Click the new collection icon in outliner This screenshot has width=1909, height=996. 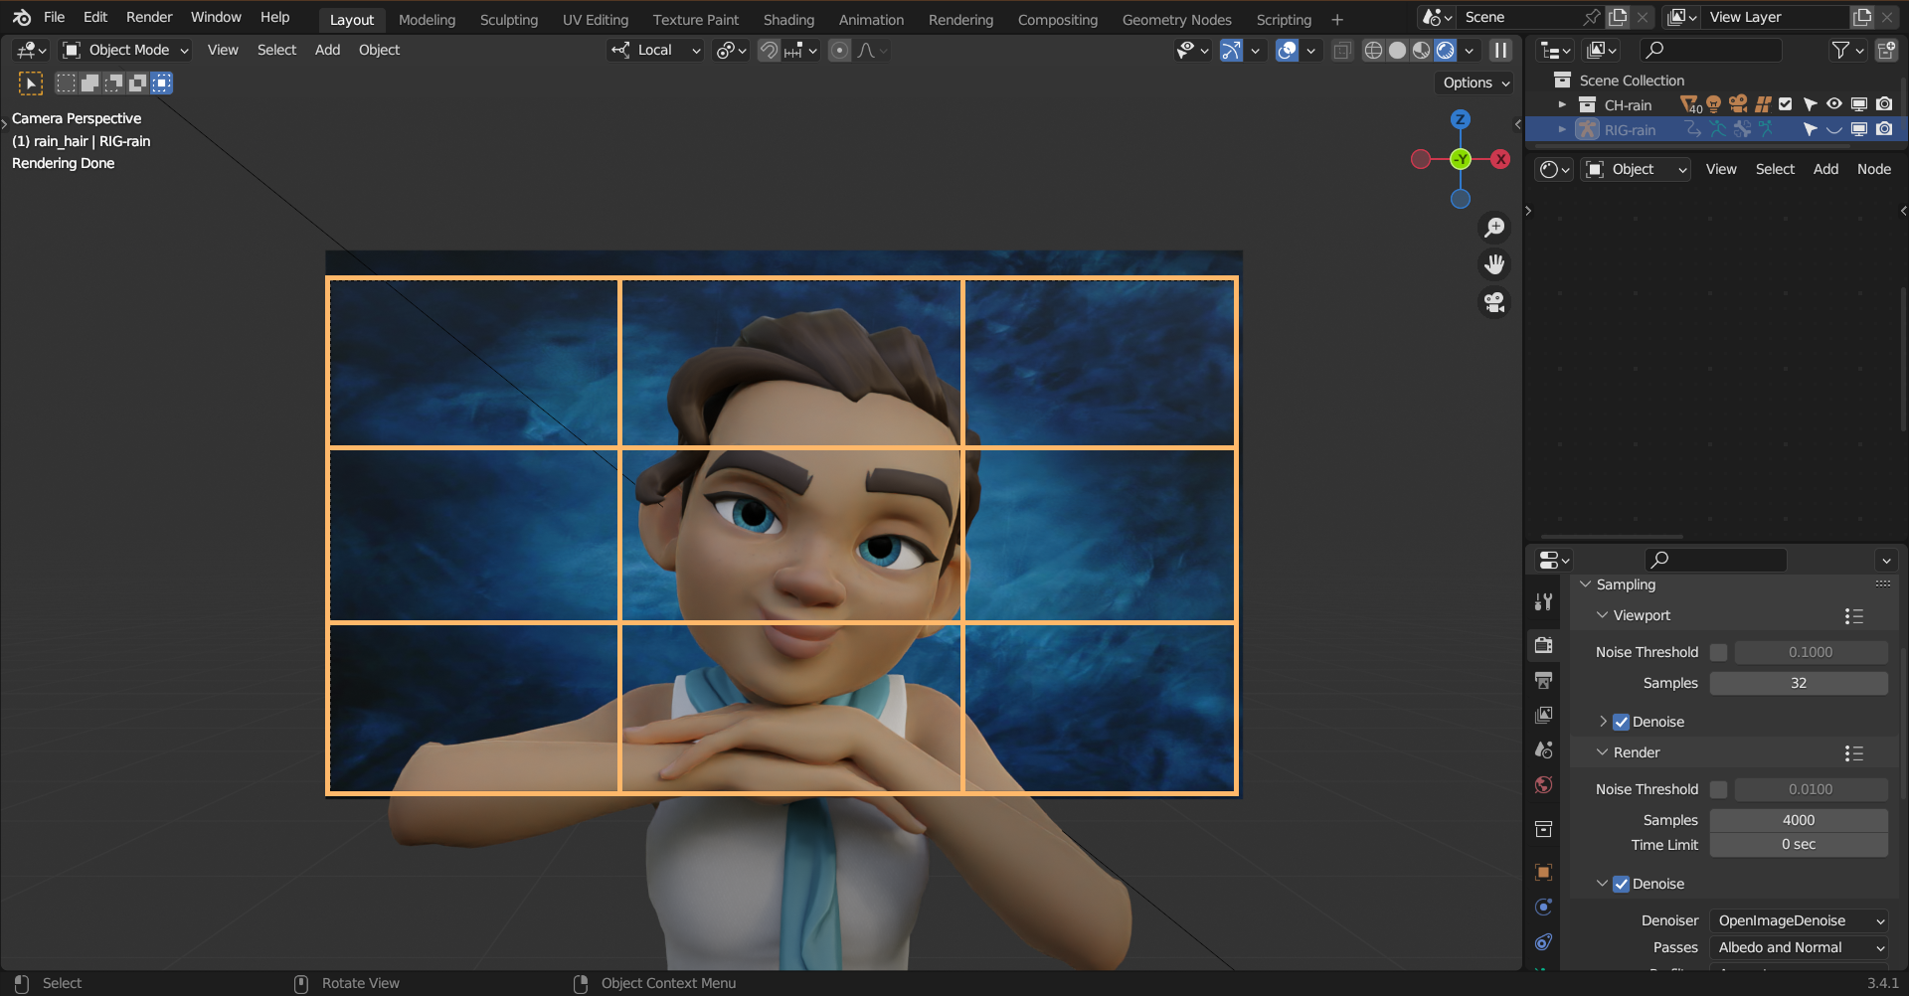coord(1885,50)
